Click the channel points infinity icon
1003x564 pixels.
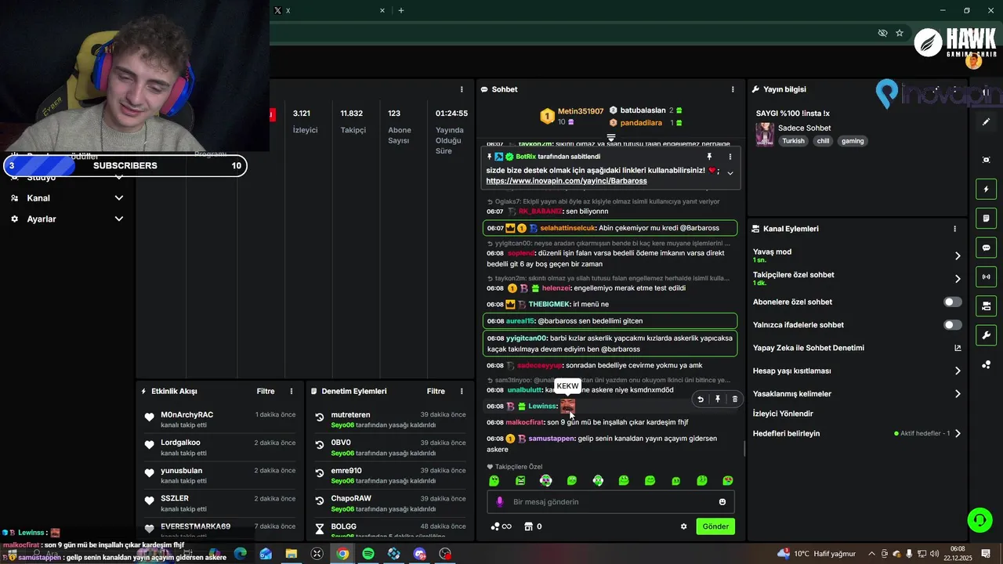coord(501,526)
